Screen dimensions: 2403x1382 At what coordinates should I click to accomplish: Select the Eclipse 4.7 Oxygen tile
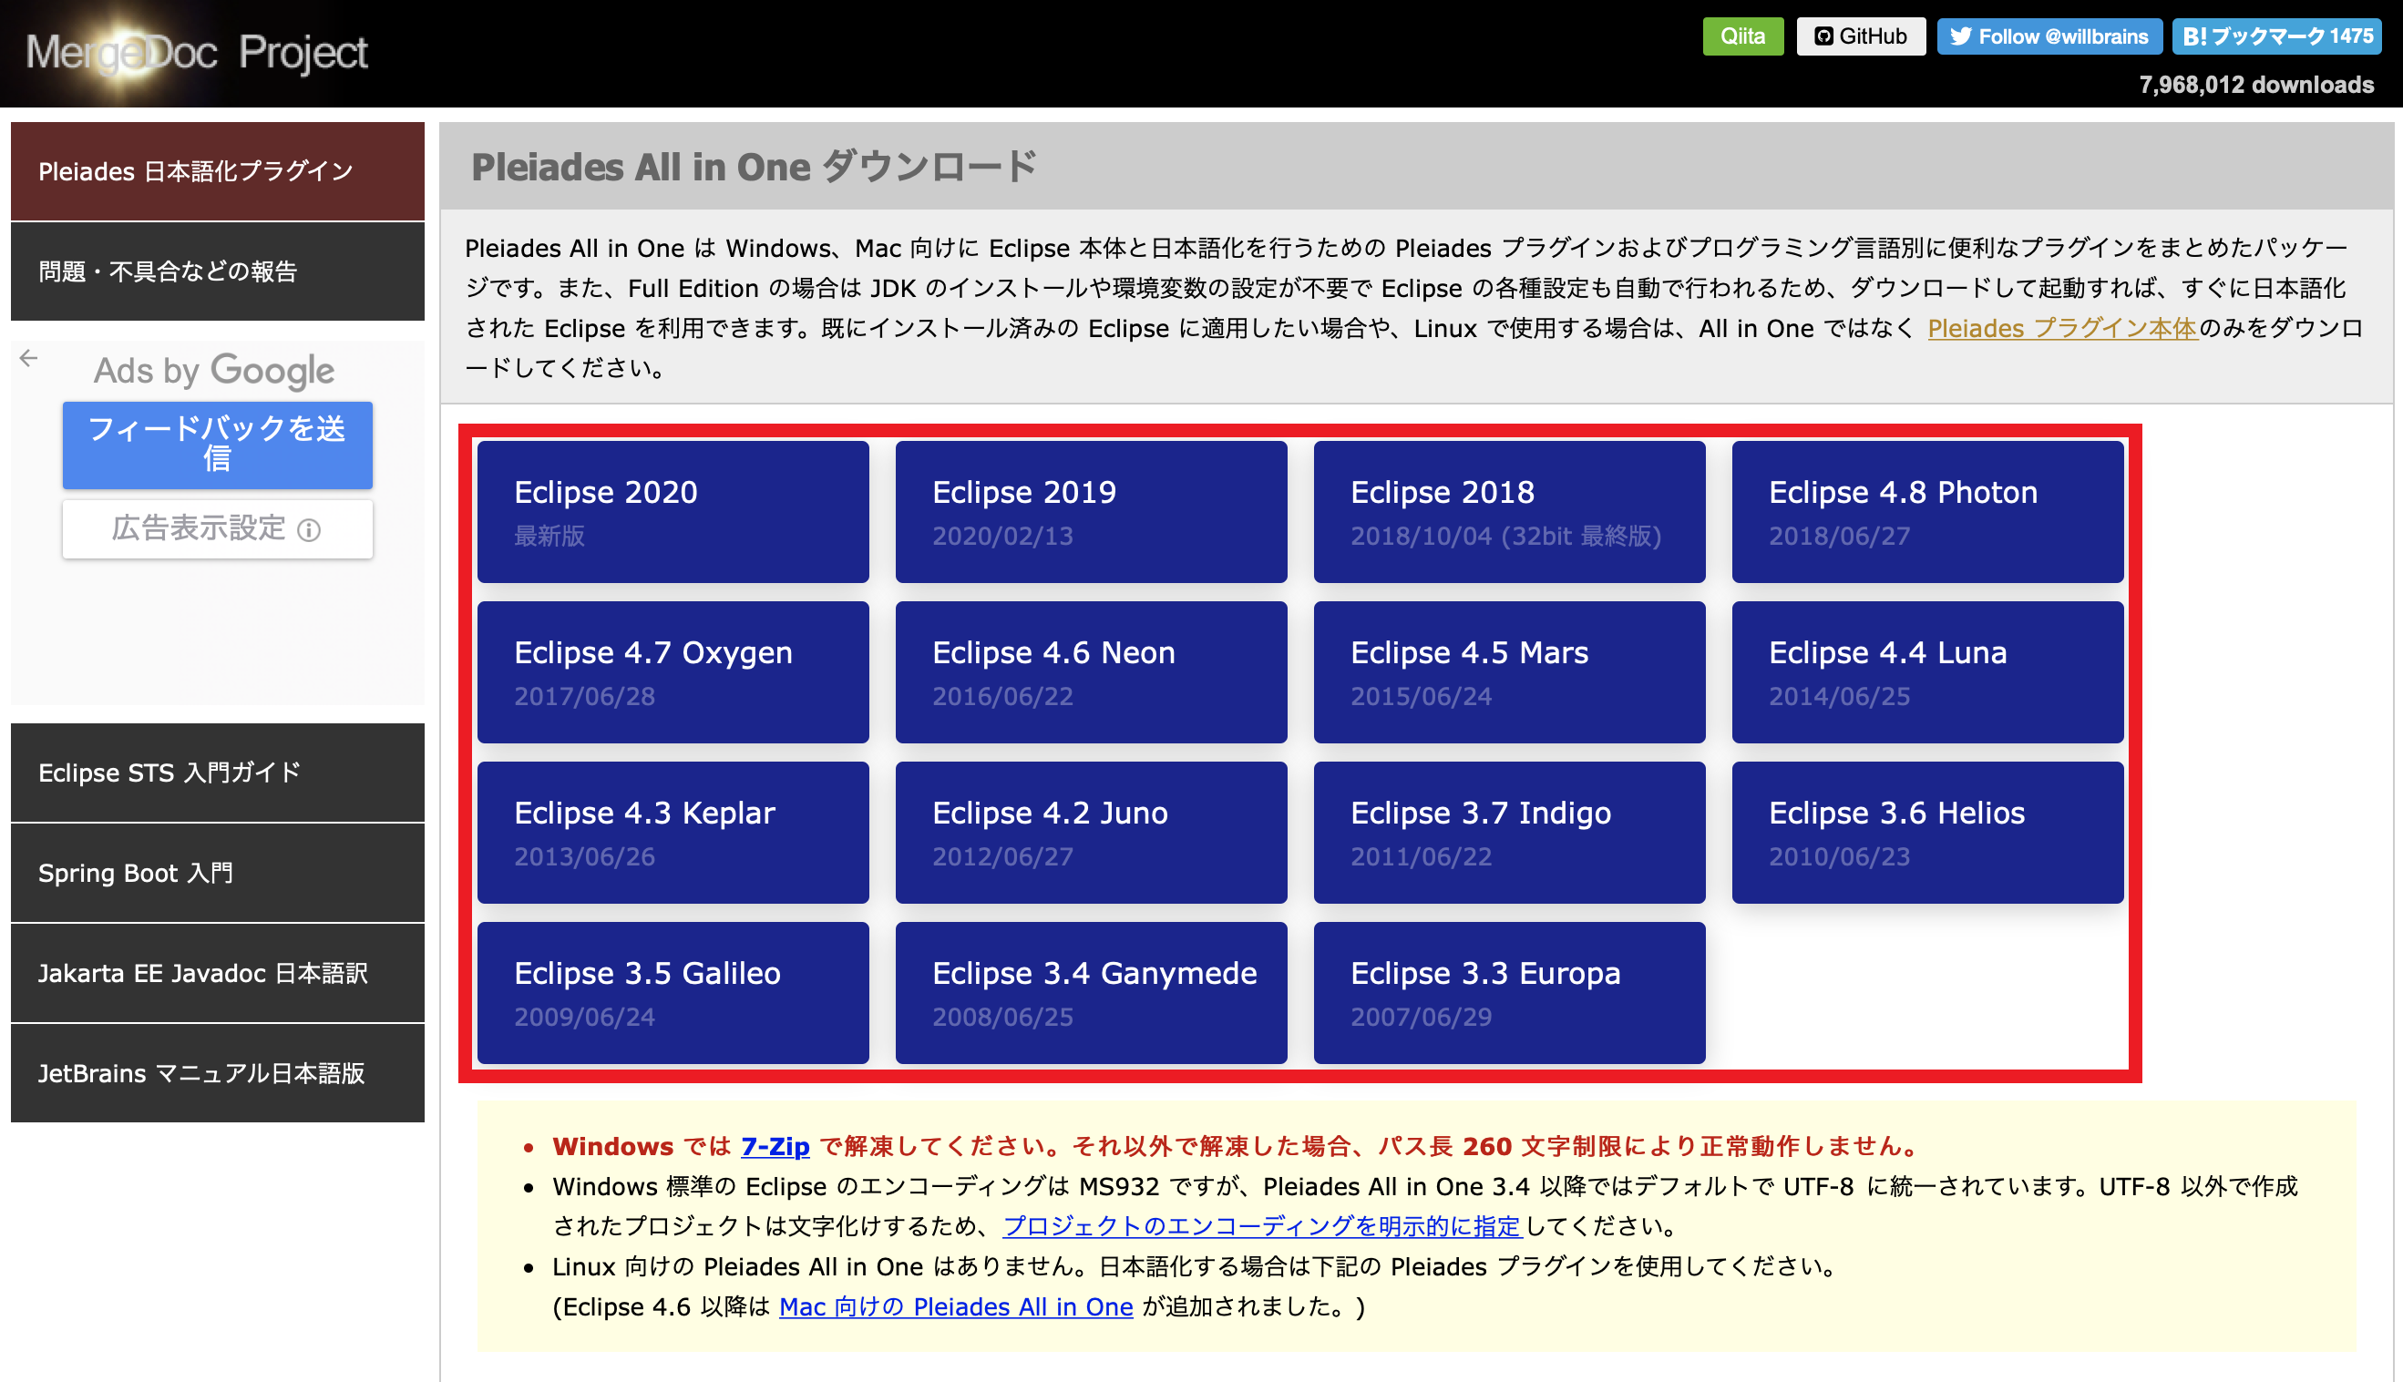(673, 672)
